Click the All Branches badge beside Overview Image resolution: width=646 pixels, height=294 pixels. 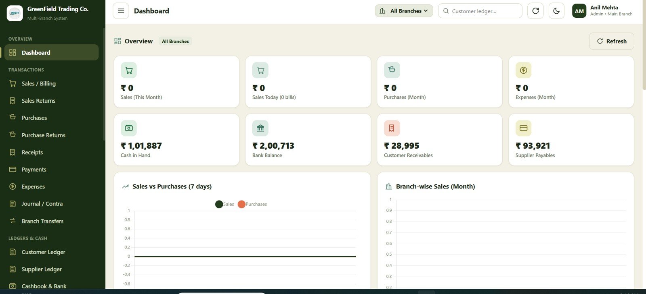tap(175, 41)
